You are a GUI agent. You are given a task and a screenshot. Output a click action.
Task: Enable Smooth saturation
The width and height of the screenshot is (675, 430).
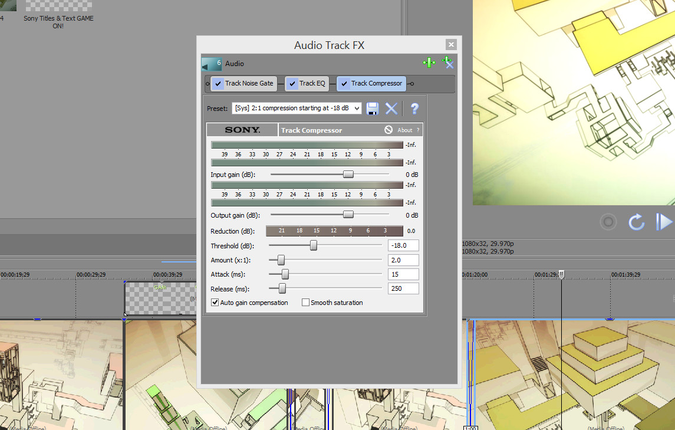305,302
